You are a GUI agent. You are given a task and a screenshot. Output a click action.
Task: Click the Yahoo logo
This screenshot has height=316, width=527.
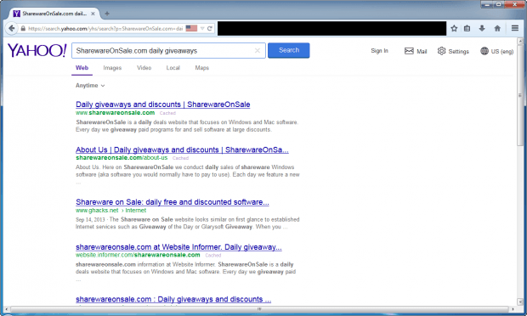point(37,50)
